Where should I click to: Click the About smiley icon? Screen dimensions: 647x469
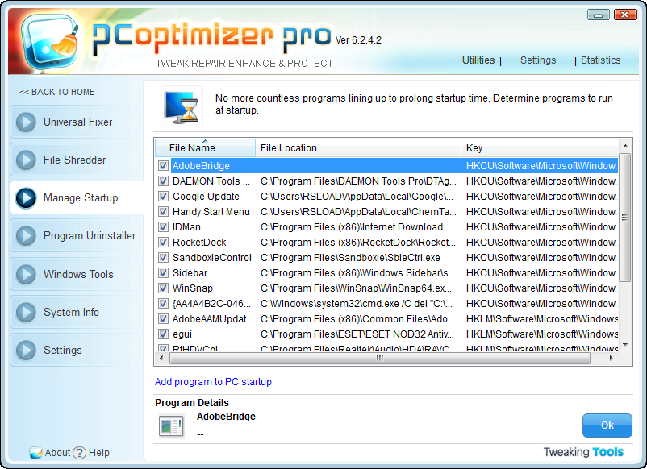38,453
